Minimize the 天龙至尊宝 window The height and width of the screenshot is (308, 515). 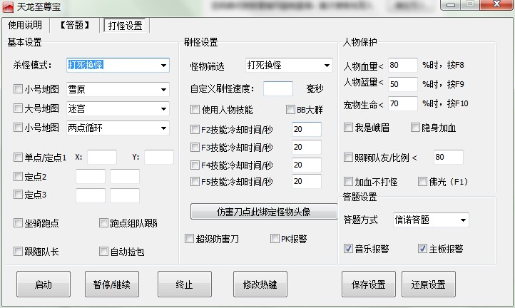tap(451, 4)
